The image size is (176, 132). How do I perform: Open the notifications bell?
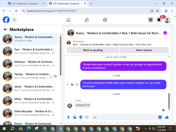pyautogui.click(x=159, y=20)
